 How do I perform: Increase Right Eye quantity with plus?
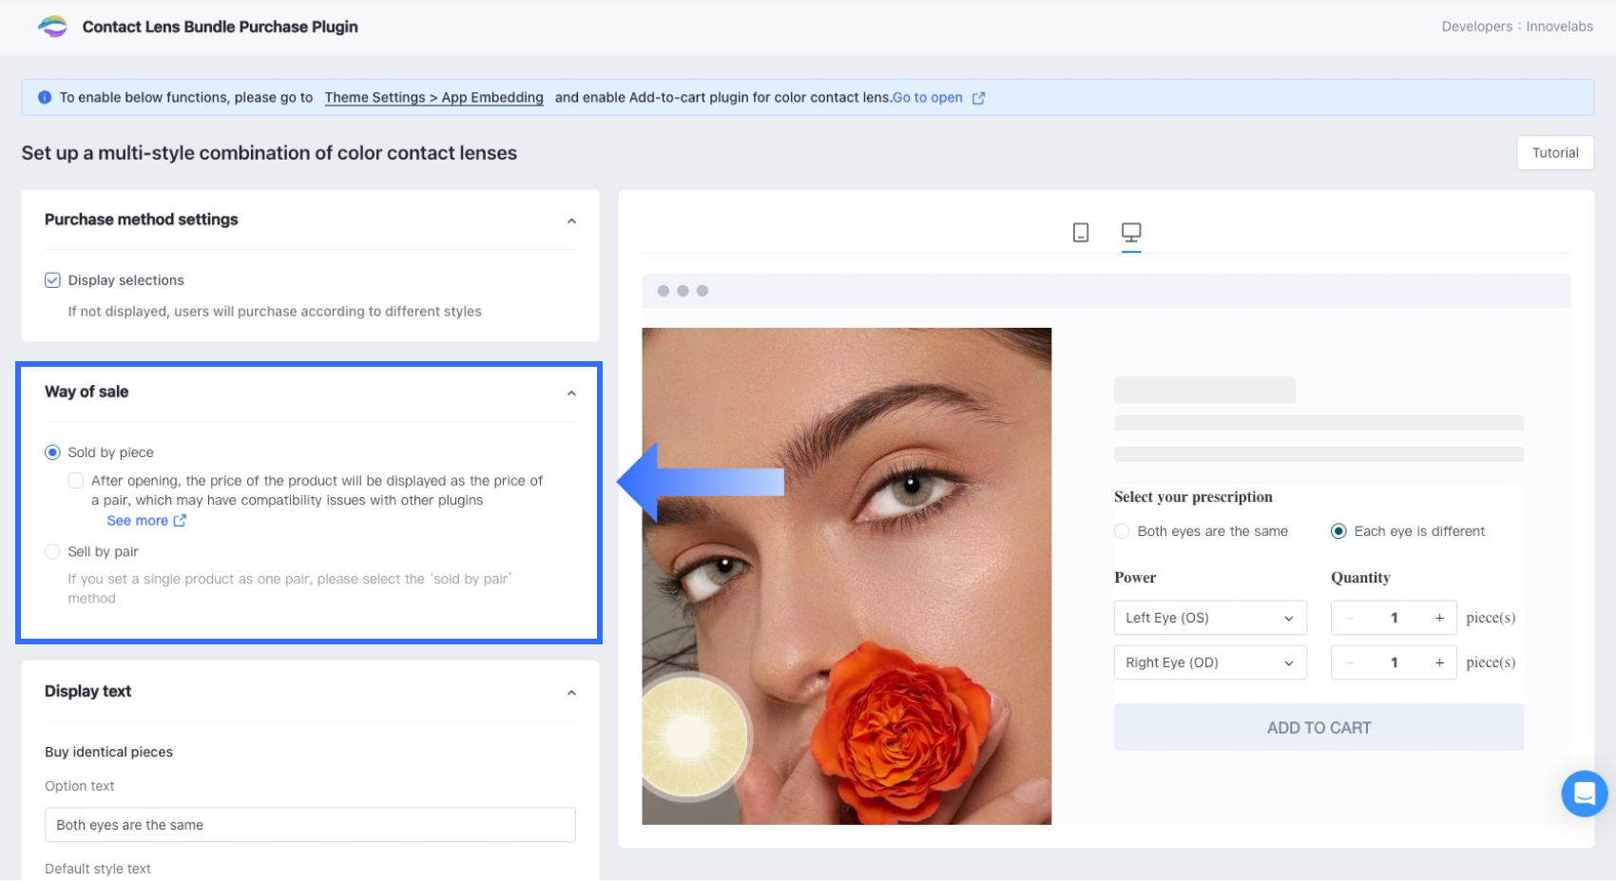[x=1439, y=662]
